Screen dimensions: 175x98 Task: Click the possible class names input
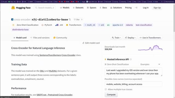[133, 84]
